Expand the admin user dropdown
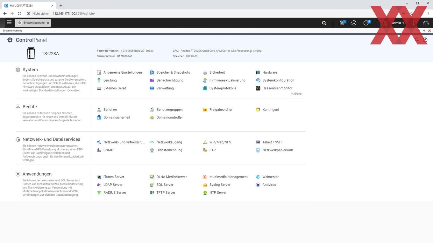The image size is (433, 243). tap(398, 23)
